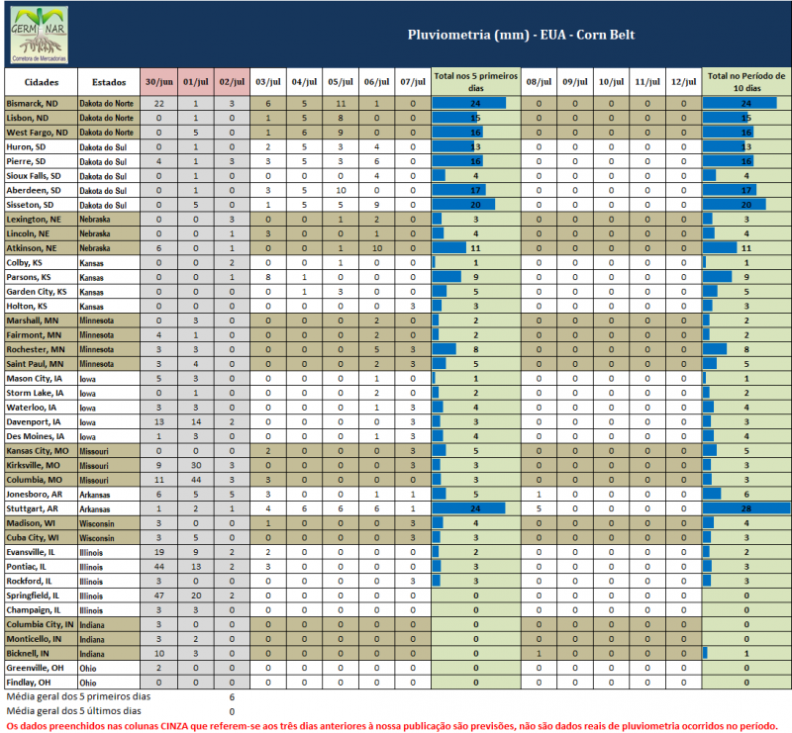Viewport: 792px width, 733px height.
Task: Select the 30/jun date column header
Action: pos(158,82)
